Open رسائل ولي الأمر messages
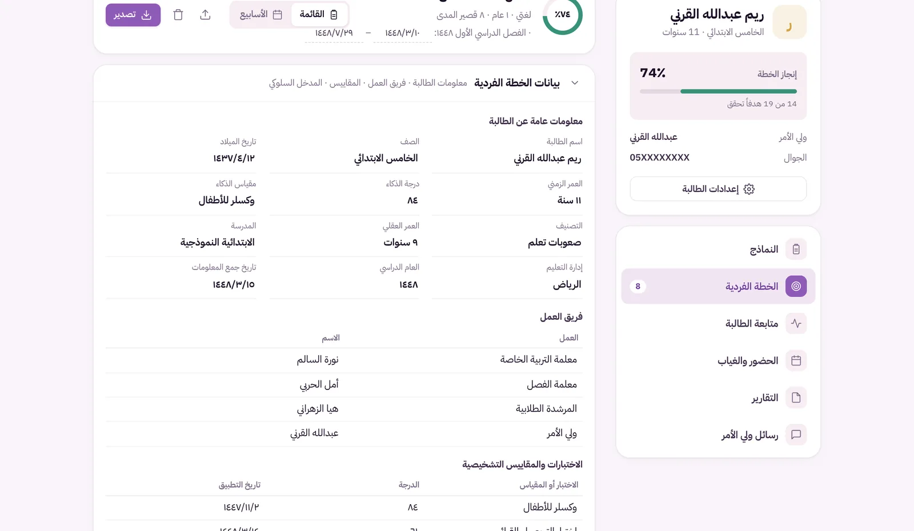 pyautogui.click(x=718, y=435)
